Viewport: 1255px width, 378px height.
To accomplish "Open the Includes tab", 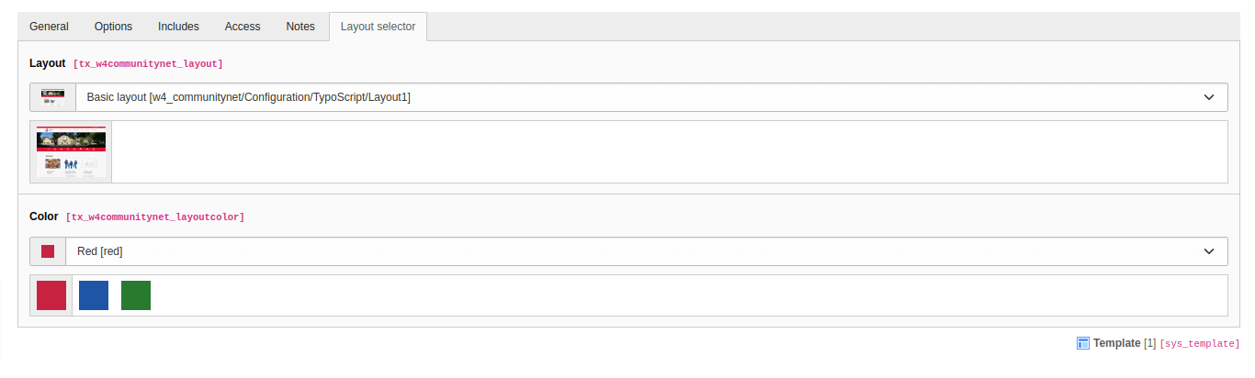I will (178, 27).
